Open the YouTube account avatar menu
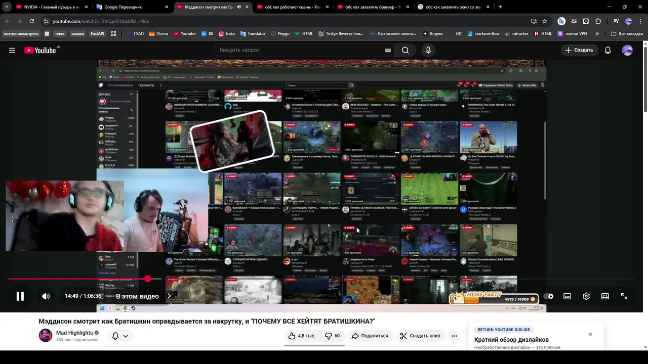Image resolution: width=648 pixels, height=364 pixels. pos(627,50)
